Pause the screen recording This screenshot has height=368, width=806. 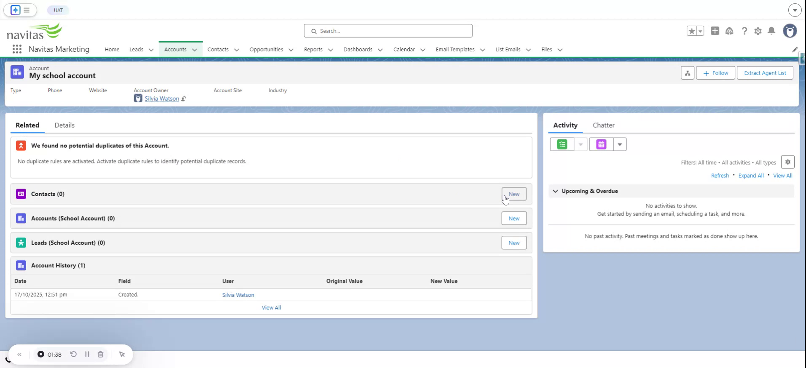[87, 354]
